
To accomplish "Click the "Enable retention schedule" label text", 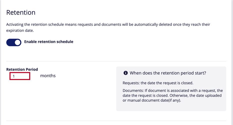I will click(x=49, y=42).
